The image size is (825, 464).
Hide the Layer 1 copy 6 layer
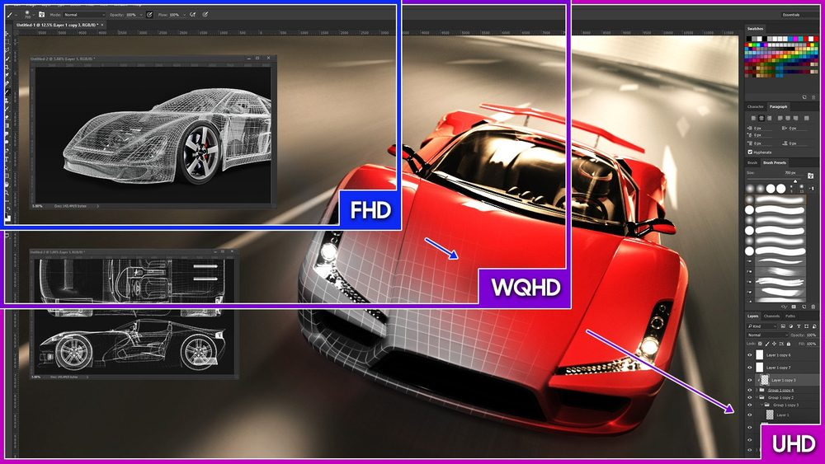(x=750, y=355)
